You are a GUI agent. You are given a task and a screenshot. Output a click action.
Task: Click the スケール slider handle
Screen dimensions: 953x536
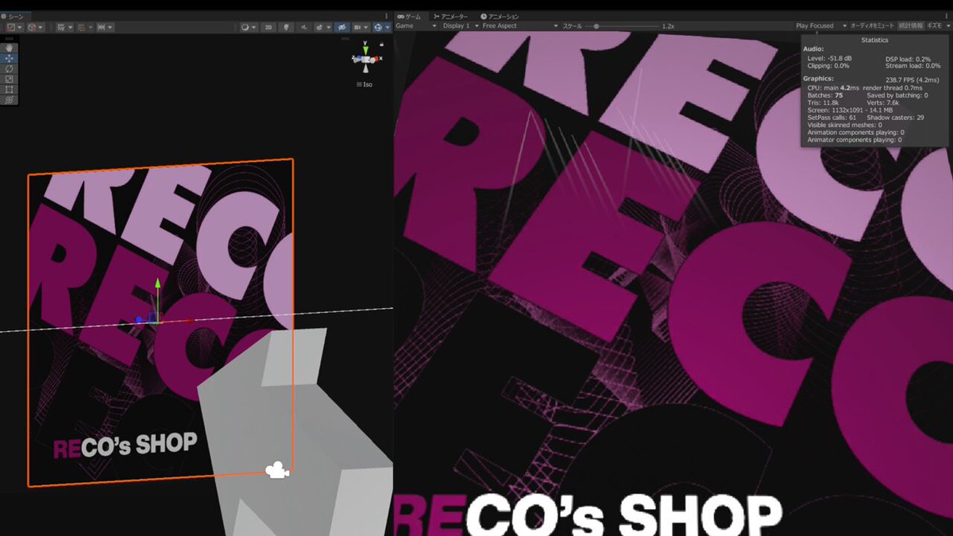click(x=596, y=25)
